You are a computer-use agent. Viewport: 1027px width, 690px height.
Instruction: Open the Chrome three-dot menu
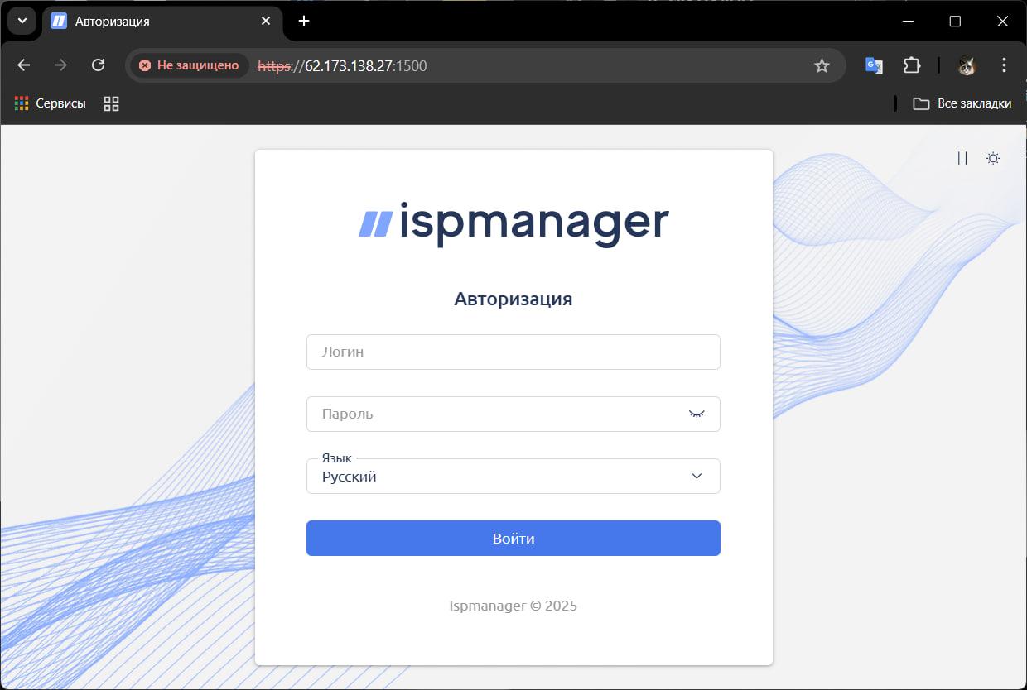coord(1004,65)
